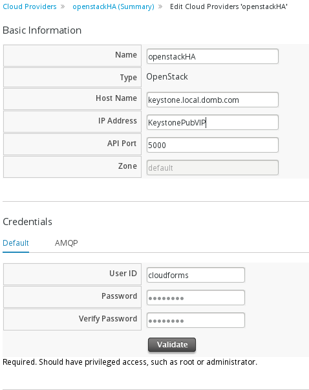The width and height of the screenshot is (309, 390).
Task: Click the IP Address field
Action: [212, 122]
